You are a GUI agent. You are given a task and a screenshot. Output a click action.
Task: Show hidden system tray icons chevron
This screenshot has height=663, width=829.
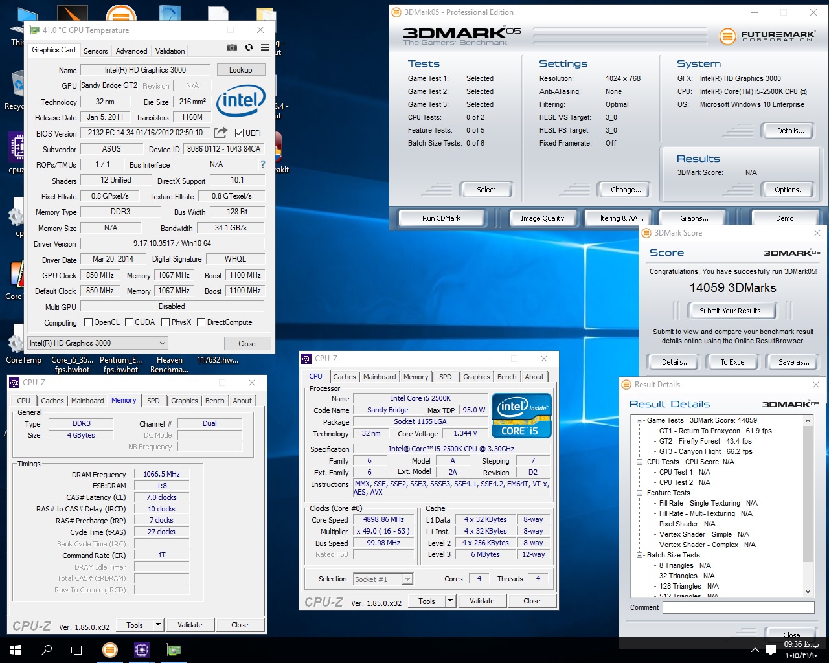click(x=755, y=650)
